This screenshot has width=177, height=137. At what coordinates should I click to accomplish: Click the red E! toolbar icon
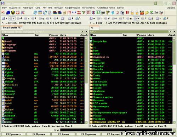(x=127, y=12)
